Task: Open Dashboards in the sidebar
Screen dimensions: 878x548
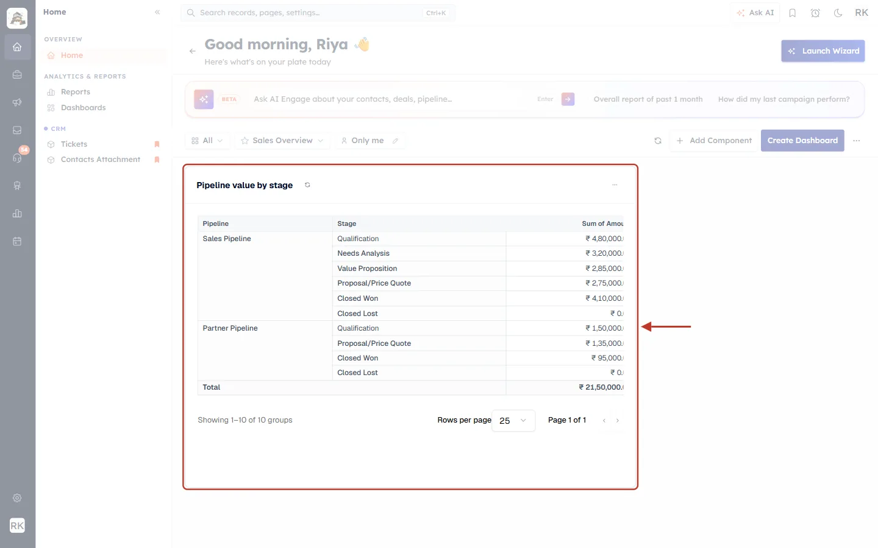Action: point(84,108)
